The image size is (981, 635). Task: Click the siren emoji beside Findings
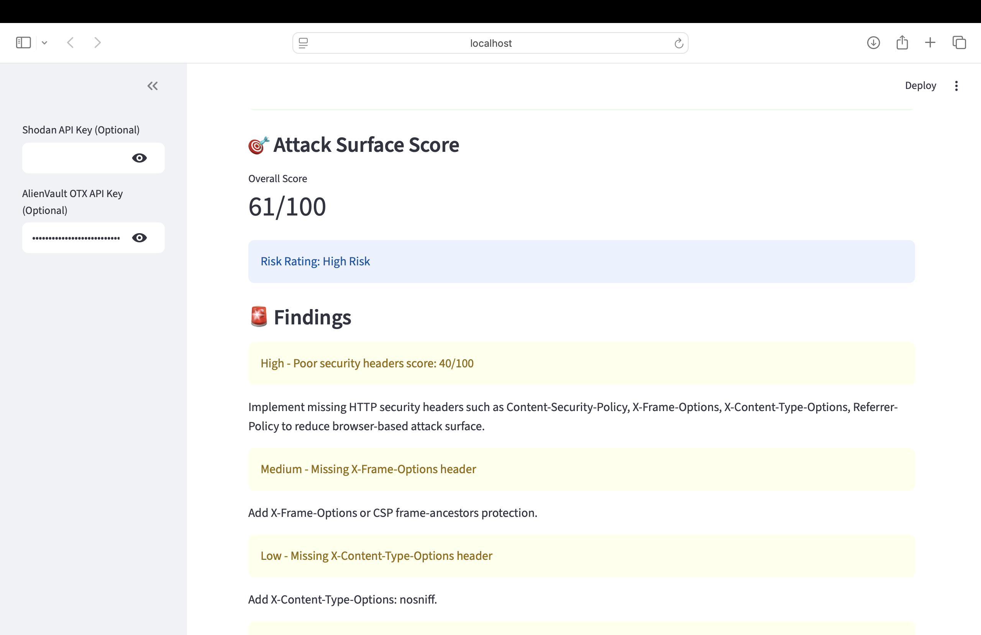pyautogui.click(x=259, y=317)
